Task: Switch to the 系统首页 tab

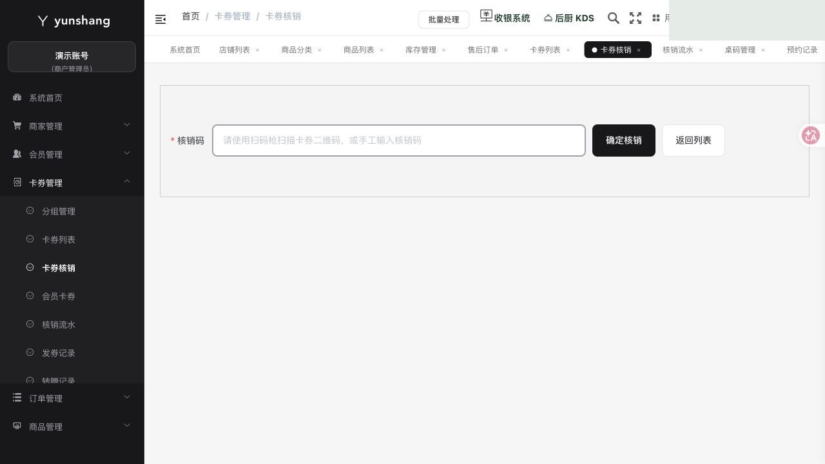Action: (185, 50)
